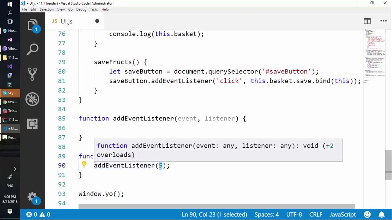Open the Edit menu
This screenshot has width=392, height=220.
(x=33, y=9)
